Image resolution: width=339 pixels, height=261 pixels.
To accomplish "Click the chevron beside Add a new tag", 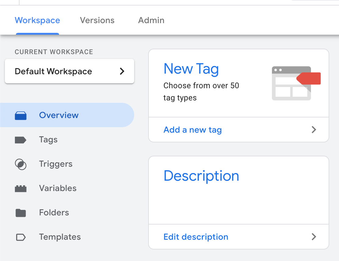I will click(314, 130).
